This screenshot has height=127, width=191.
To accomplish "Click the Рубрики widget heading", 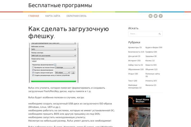I will pyautogui.click(x=134, y=43).
